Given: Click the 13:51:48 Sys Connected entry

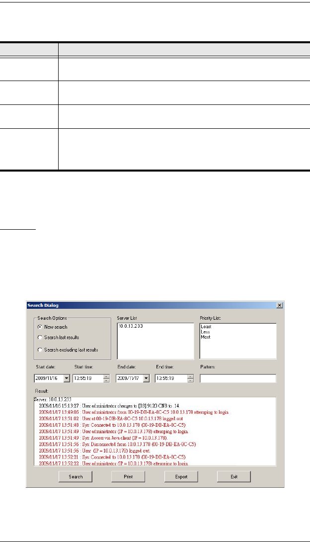Looking at the screenshot, I should pyautogui.click(x=112, y=425).
